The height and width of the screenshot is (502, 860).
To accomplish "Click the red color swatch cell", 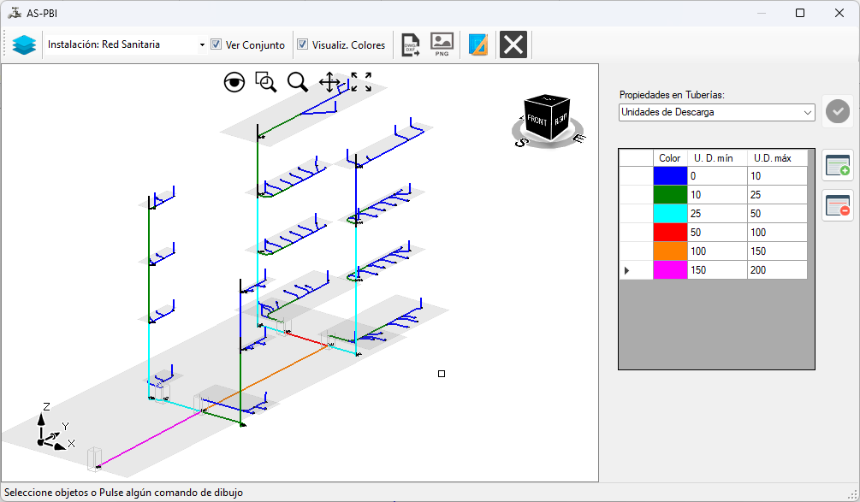I will 670,233.
